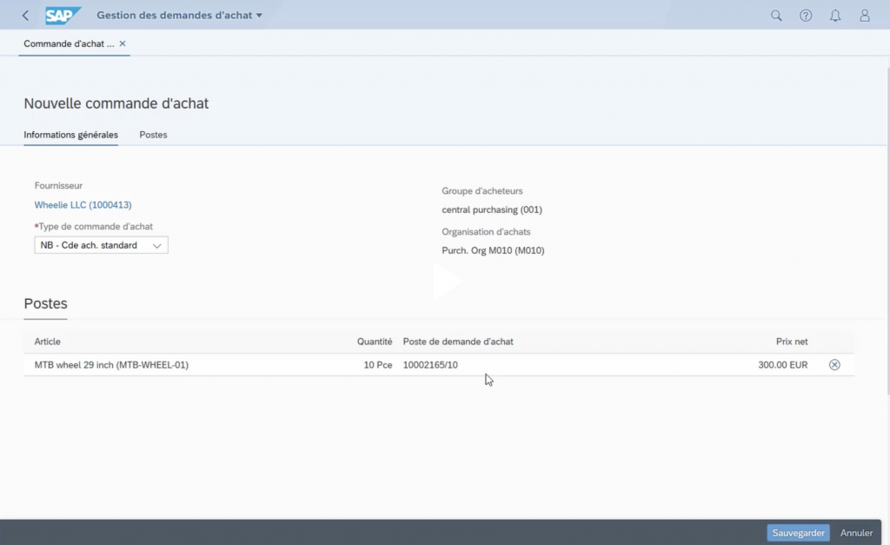Click the Annuler button

[x=856, y=533]
